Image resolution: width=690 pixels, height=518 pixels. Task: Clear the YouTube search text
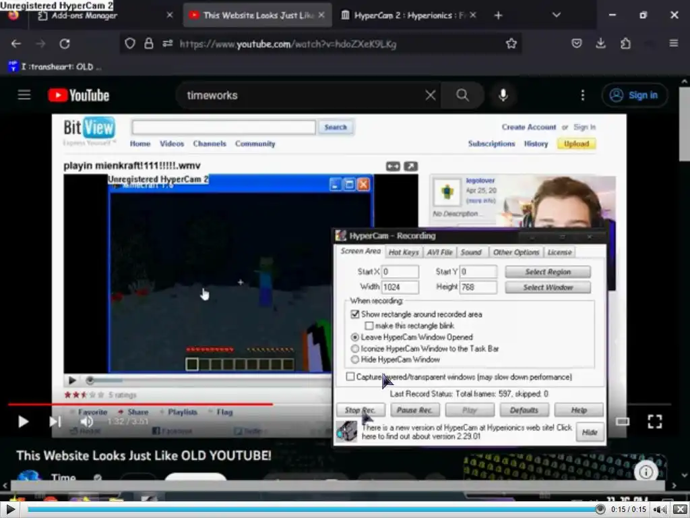point(431,95)
